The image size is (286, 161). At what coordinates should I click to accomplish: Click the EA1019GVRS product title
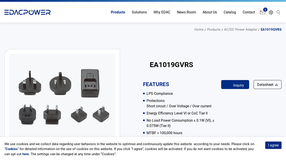pyautogui.click(x=171, y=65)
